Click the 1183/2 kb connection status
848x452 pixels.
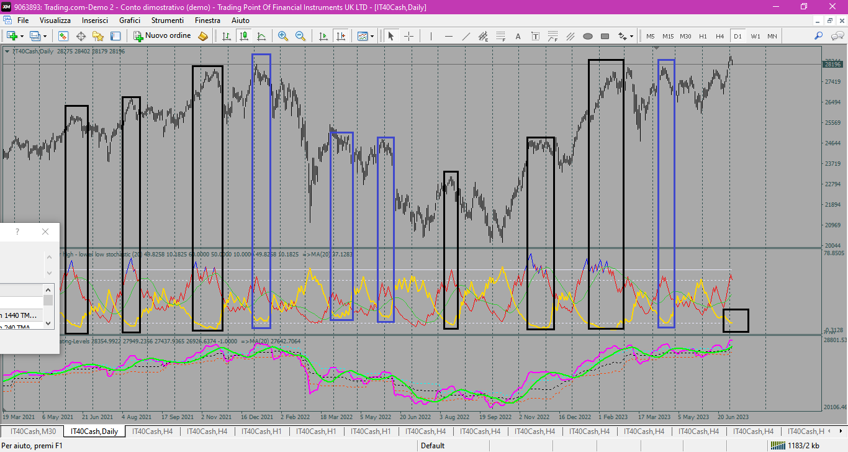(794, 445)
